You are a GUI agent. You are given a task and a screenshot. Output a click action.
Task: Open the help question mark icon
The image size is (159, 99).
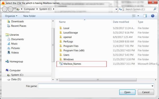153,16
